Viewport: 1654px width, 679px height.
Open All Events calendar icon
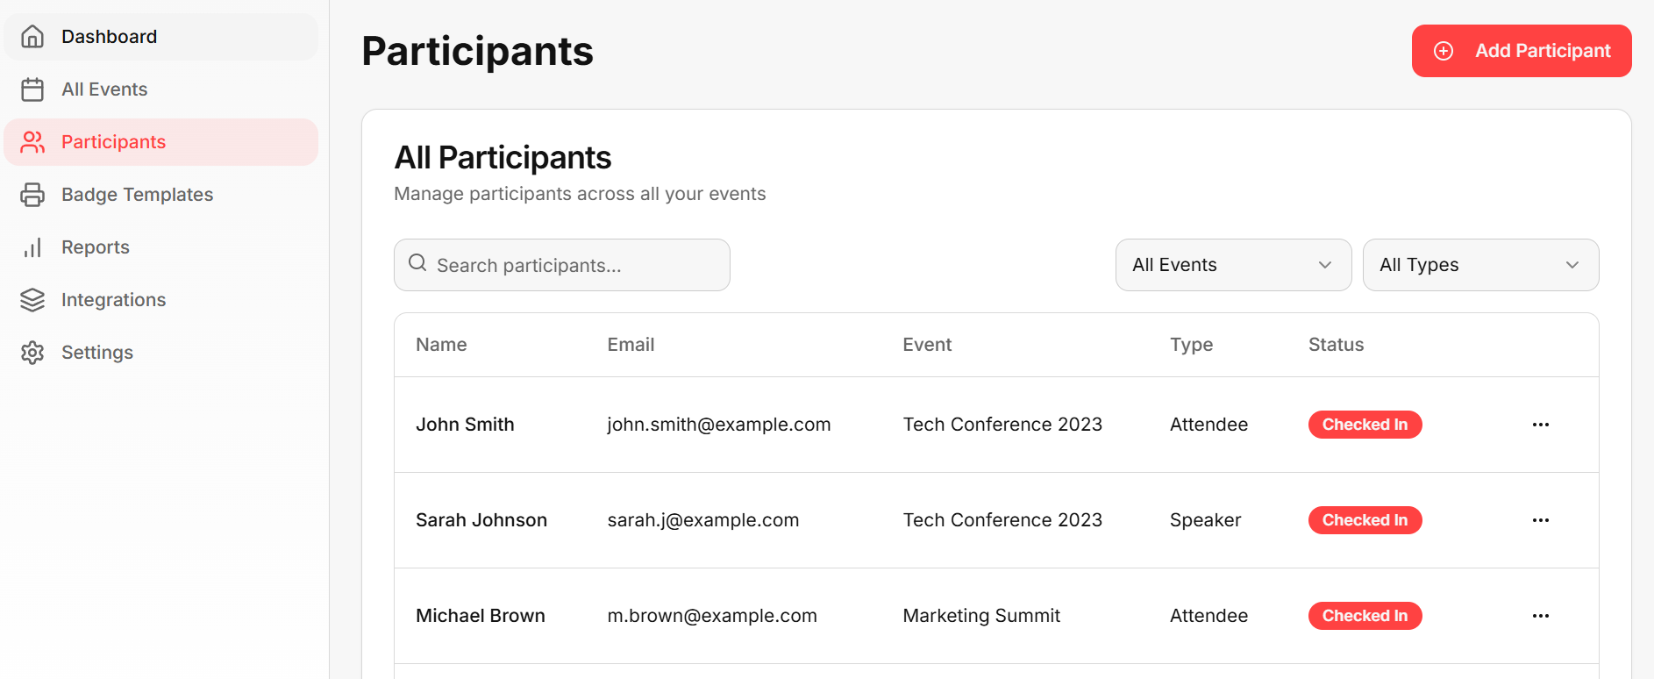(x=32, y=89)
